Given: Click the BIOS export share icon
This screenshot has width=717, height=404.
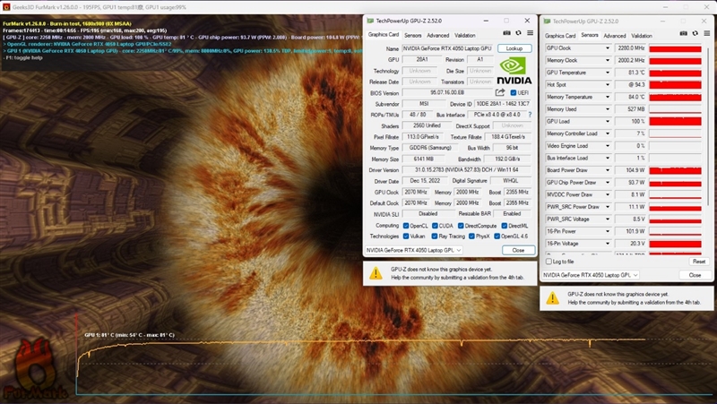Looking at the screenshot, I should click(x=500, y=92).
